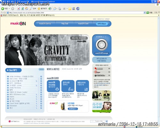The width and height of the screenshot is (160, 128).
Task: Click the Catch album singer thumbnail
Action: [x=102, y=107]
